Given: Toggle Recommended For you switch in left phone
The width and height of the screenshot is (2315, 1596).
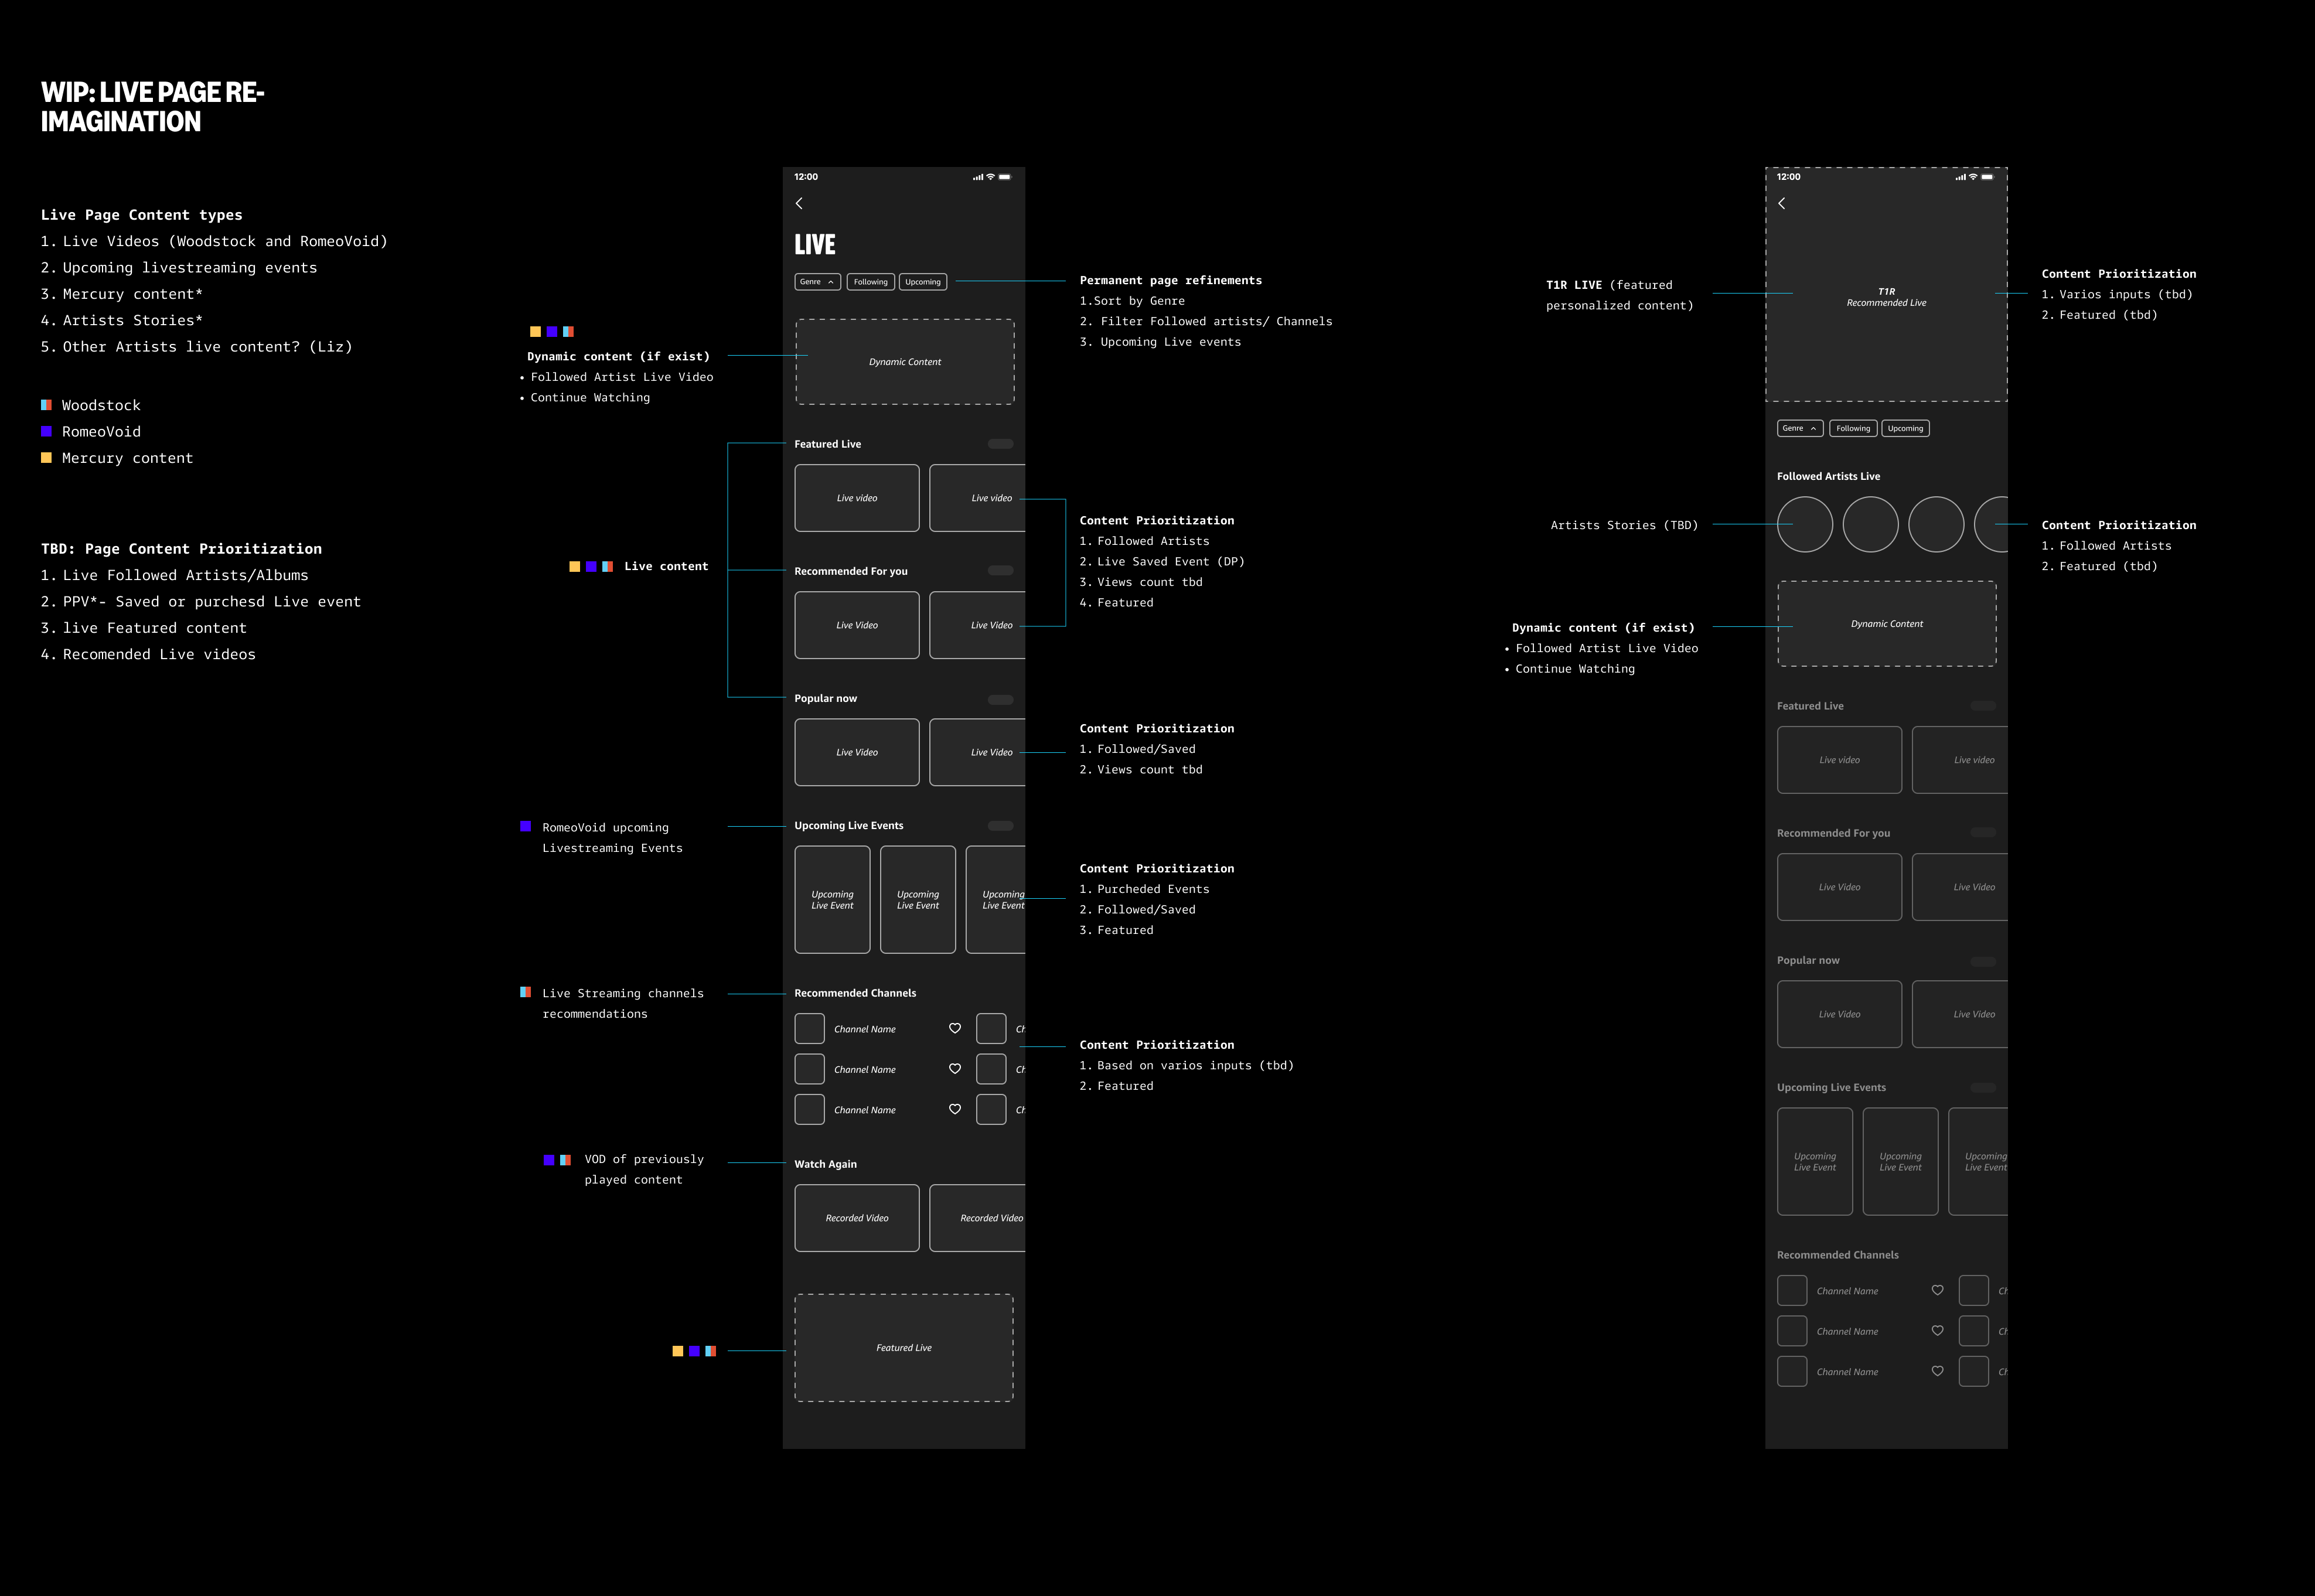Looking at the screenshot, I should (1000, 571).
